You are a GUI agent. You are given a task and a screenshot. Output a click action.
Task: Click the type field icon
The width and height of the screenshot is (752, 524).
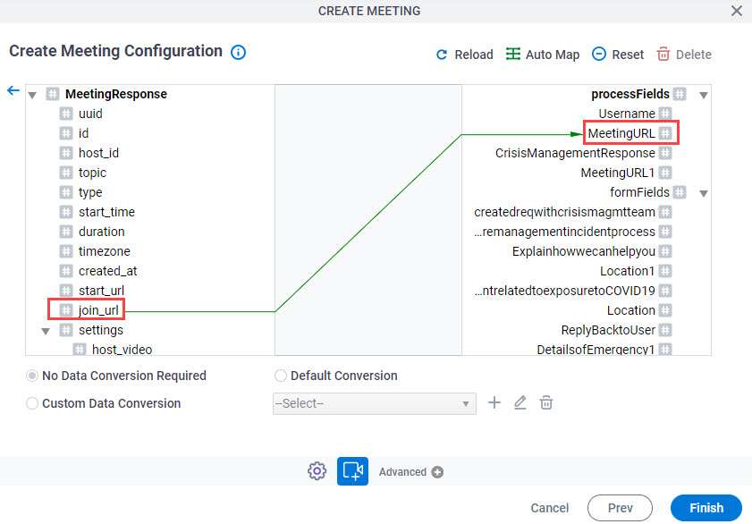(x=66, y=192)
